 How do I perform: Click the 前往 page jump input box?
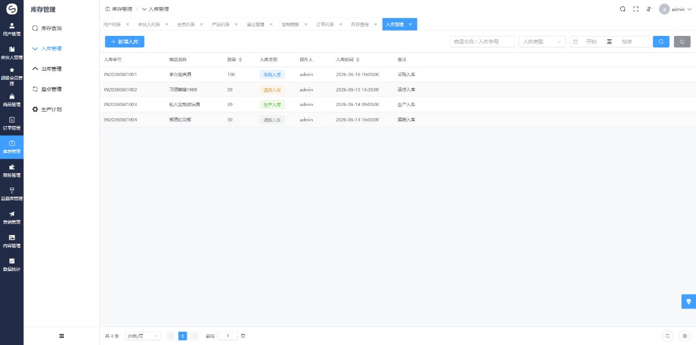click(227, 336)
